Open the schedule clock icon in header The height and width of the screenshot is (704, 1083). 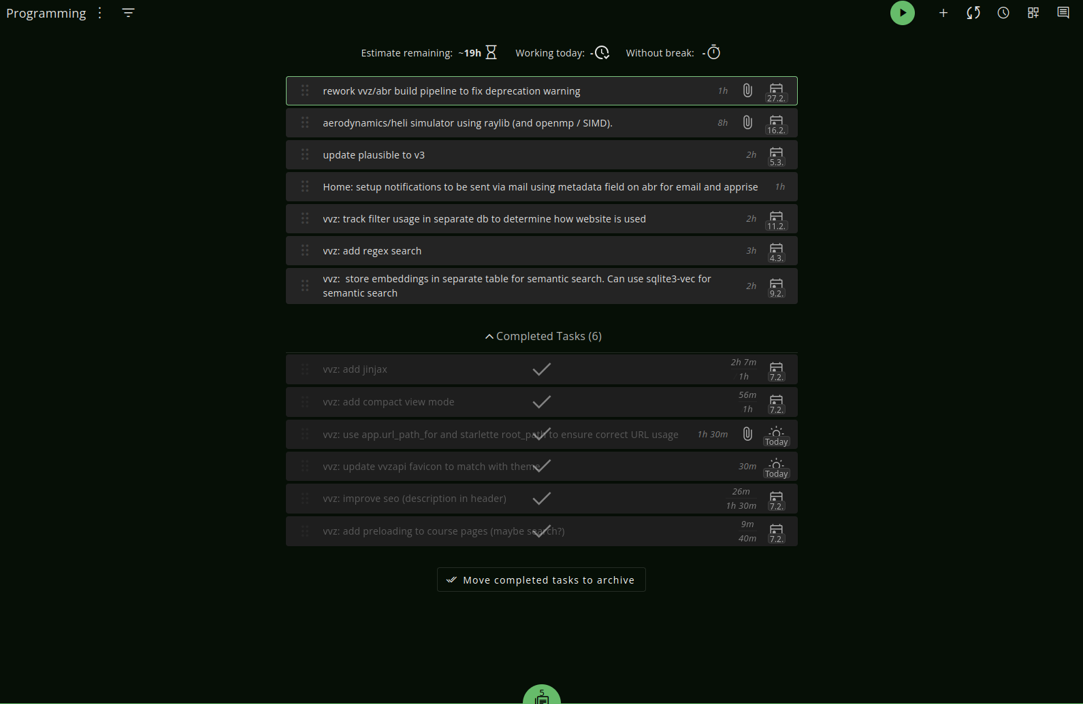pyautogui.click(x=1003, y=13)
